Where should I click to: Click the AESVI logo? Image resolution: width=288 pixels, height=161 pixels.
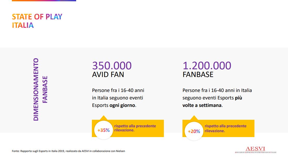tap(255, 150)
